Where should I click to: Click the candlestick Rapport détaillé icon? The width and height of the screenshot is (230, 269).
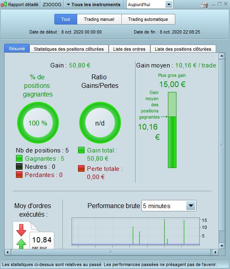pos(4,4)
